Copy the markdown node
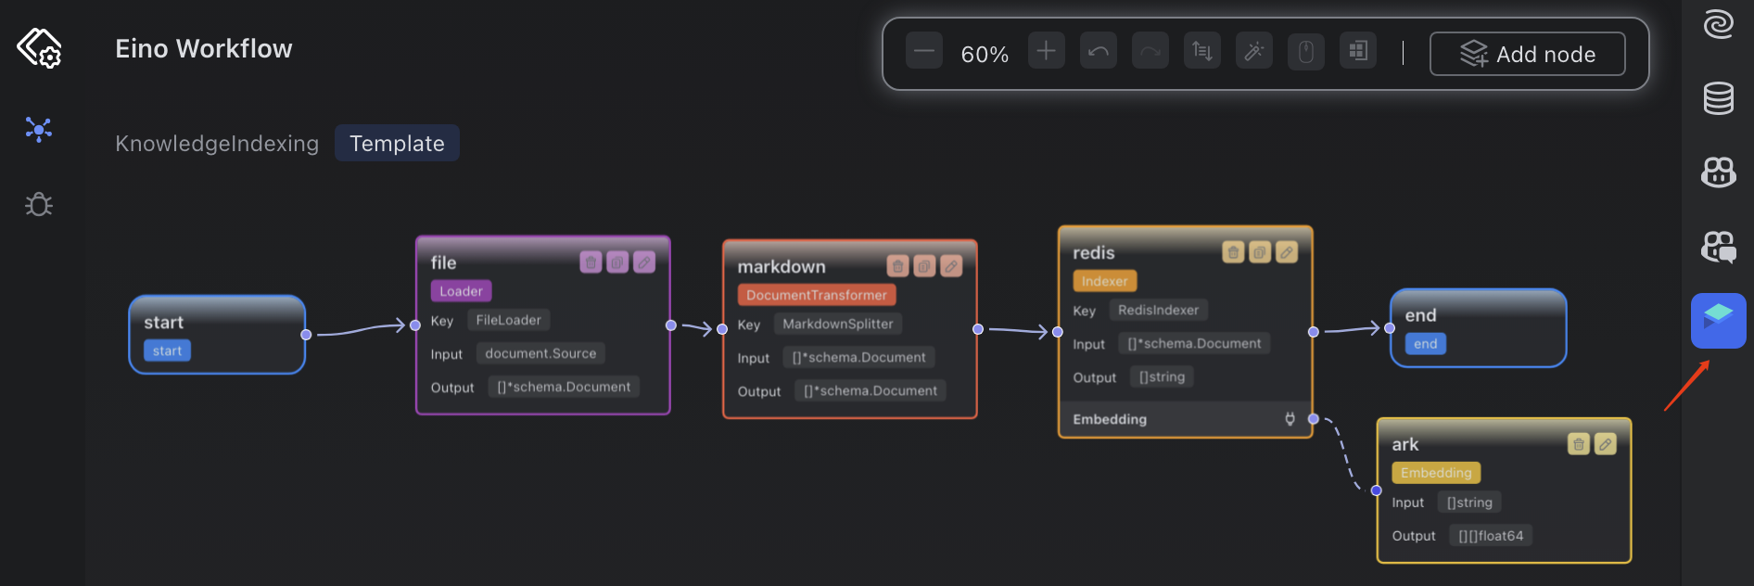 [924, 267]
